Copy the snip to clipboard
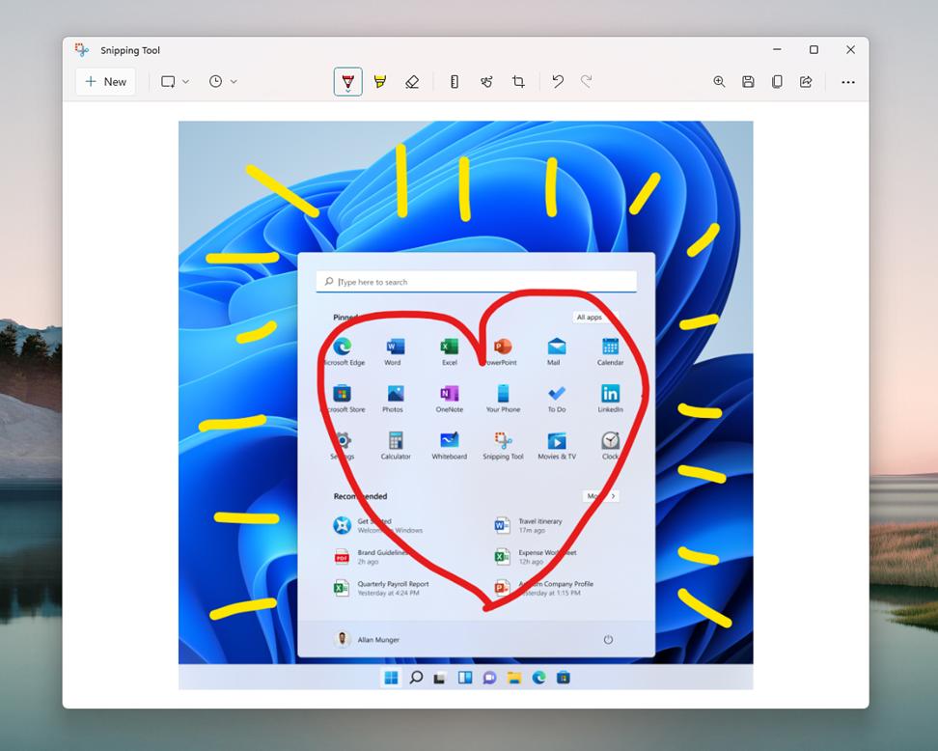 click(x=777, y=81)
